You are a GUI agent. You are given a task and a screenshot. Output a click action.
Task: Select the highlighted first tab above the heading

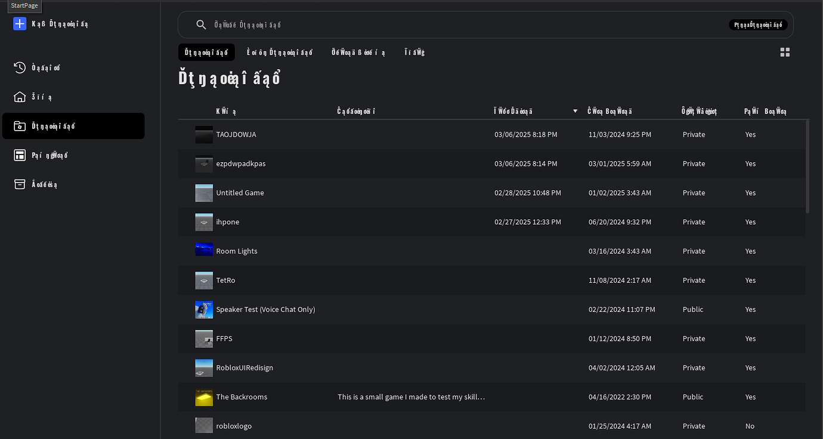pos(206,52)
